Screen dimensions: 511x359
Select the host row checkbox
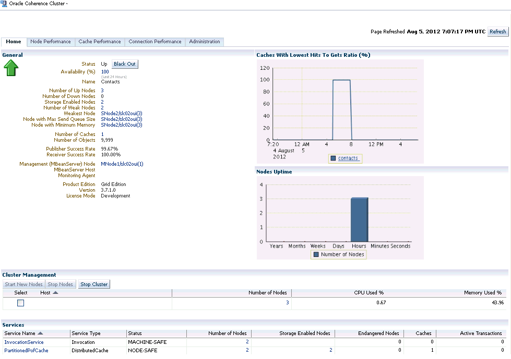(20, 303)
